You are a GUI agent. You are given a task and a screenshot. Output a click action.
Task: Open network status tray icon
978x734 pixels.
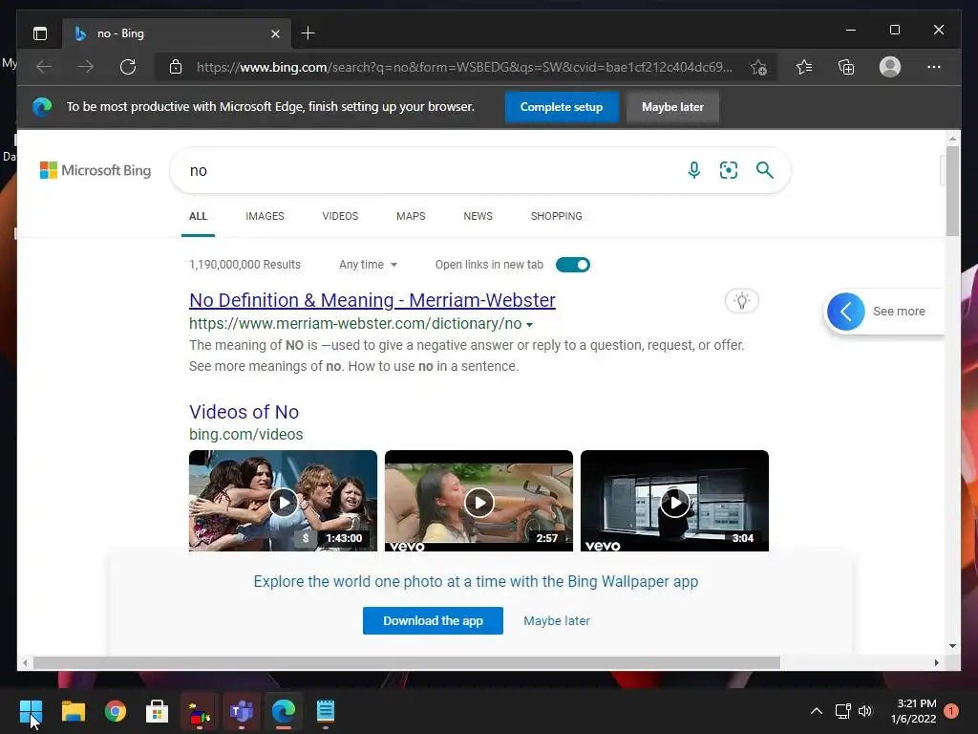[x=842, y=711]
